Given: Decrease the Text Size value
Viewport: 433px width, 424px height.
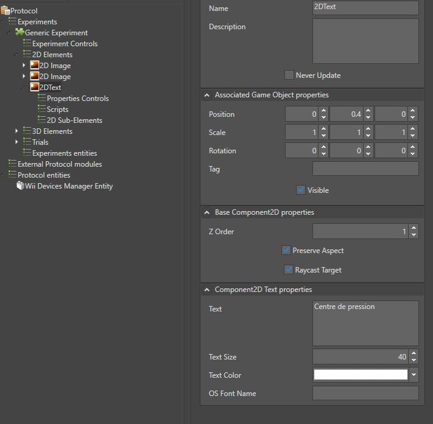Looking at the screenshot, I should 414,360.
